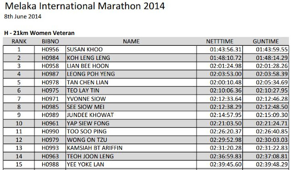Click gun time 02:05:34.69 for Tan Chen Lian

click(272, 83)
